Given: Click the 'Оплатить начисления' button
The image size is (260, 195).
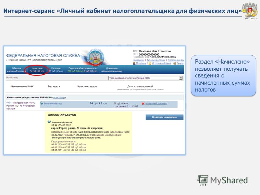Looking at the screenshot, I should 164,117.
